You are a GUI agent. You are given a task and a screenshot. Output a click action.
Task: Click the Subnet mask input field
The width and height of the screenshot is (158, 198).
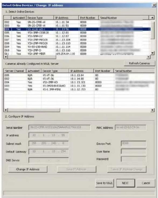tap(49, 143)
